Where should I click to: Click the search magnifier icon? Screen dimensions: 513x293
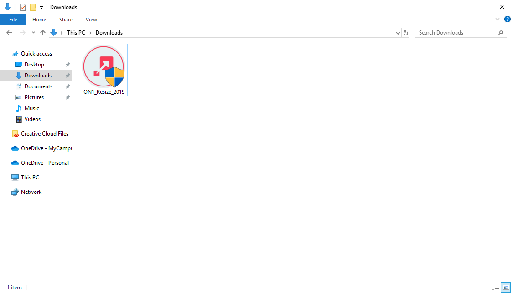pyautogui.click(x=500, y=33)
